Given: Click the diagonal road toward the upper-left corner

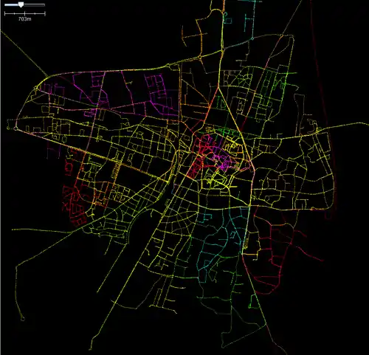Looking at the screenshot, I should [24, 52].
